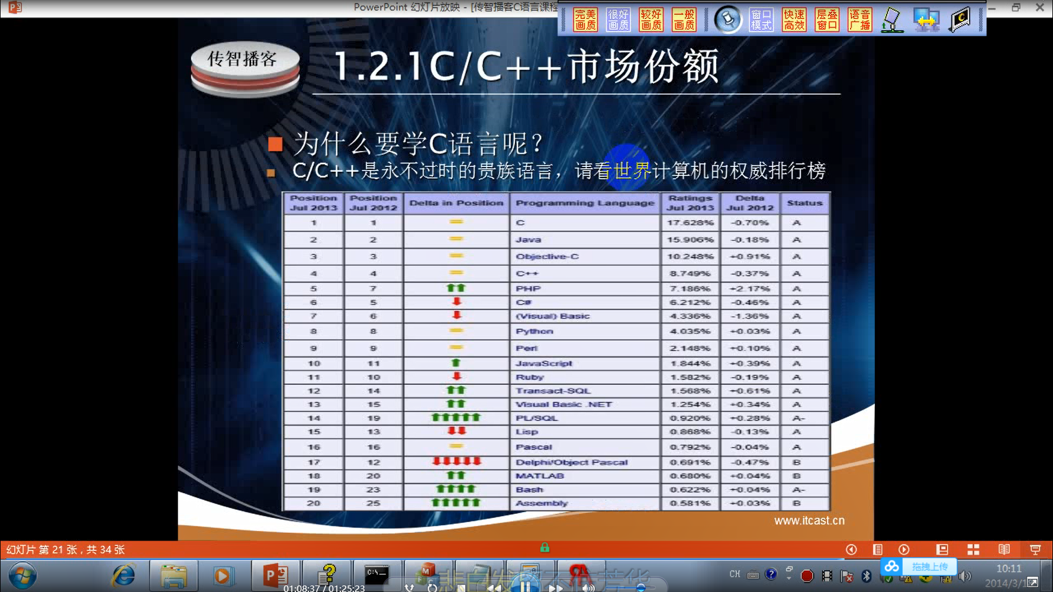This screenshot has width=1053, height=592.
Task: Select the 完美画质 quality button
Action: 585,20
